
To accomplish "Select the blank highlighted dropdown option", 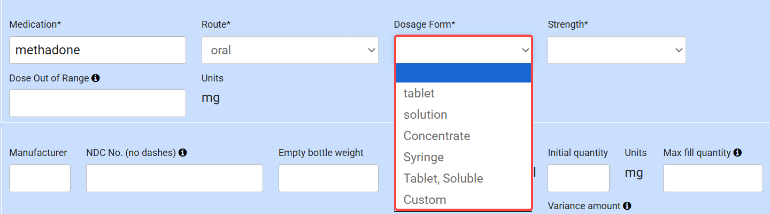I will pyautogui.click(x=463, y=73).
